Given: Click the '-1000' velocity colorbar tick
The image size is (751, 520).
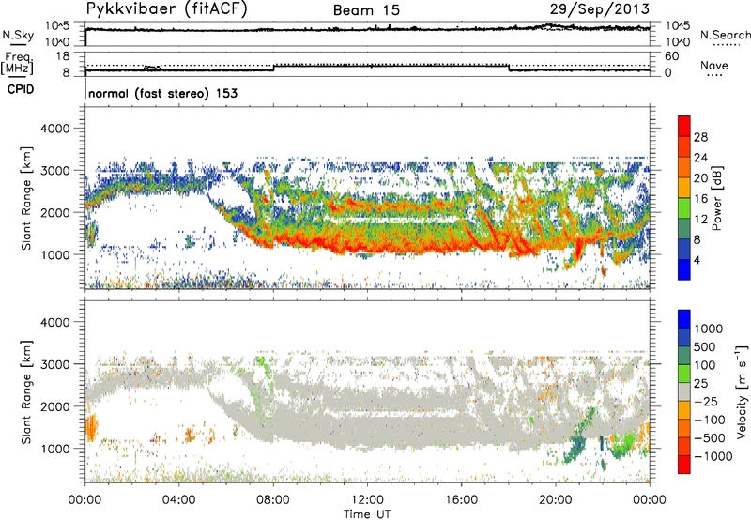Looking at the screenshot, I should click(713, 456).
